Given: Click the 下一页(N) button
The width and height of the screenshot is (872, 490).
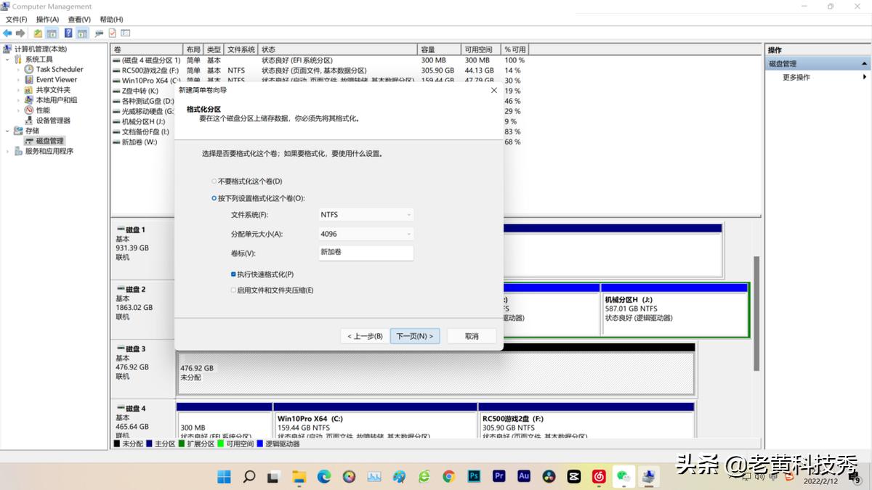Looking at the screenshot, I should 415,336.
